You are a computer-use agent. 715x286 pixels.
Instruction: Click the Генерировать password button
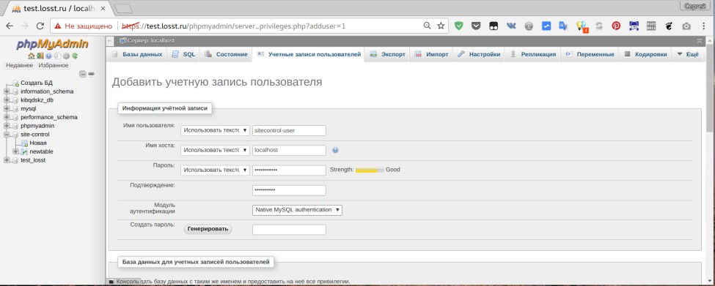click(208, 229)
